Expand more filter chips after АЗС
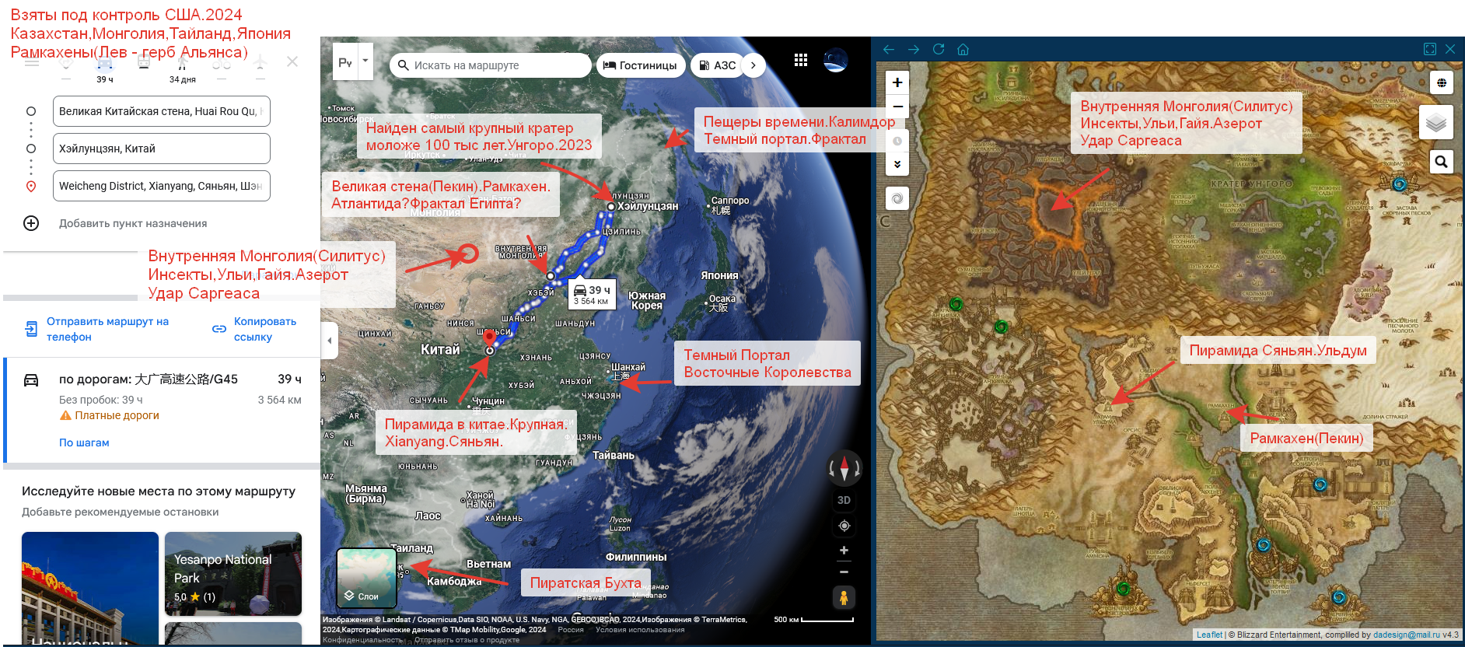The height and width of the screenshot is (647, 1465). 753,65
